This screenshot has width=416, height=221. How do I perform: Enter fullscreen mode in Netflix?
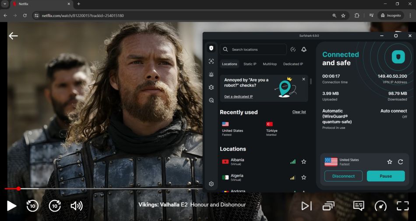[402, 206]
